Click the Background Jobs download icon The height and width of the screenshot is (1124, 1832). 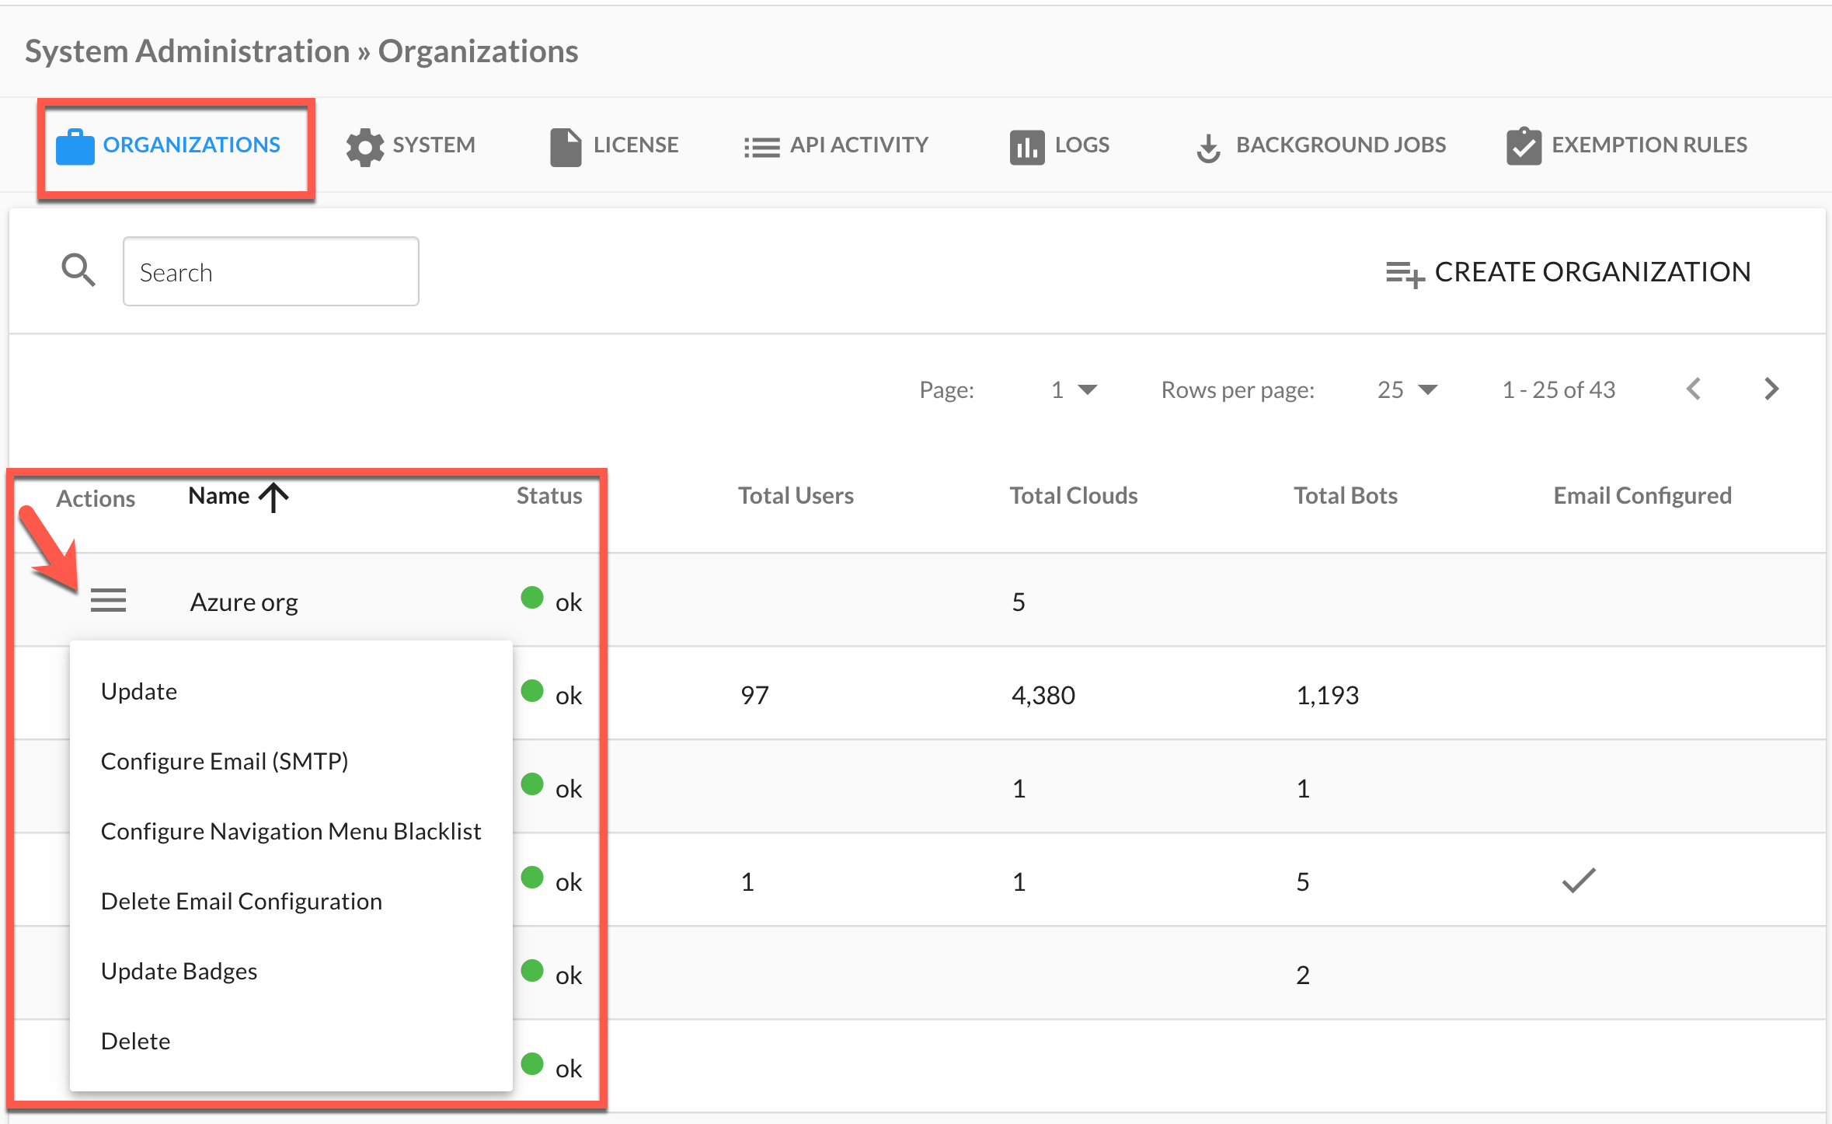pos(1208,148)
